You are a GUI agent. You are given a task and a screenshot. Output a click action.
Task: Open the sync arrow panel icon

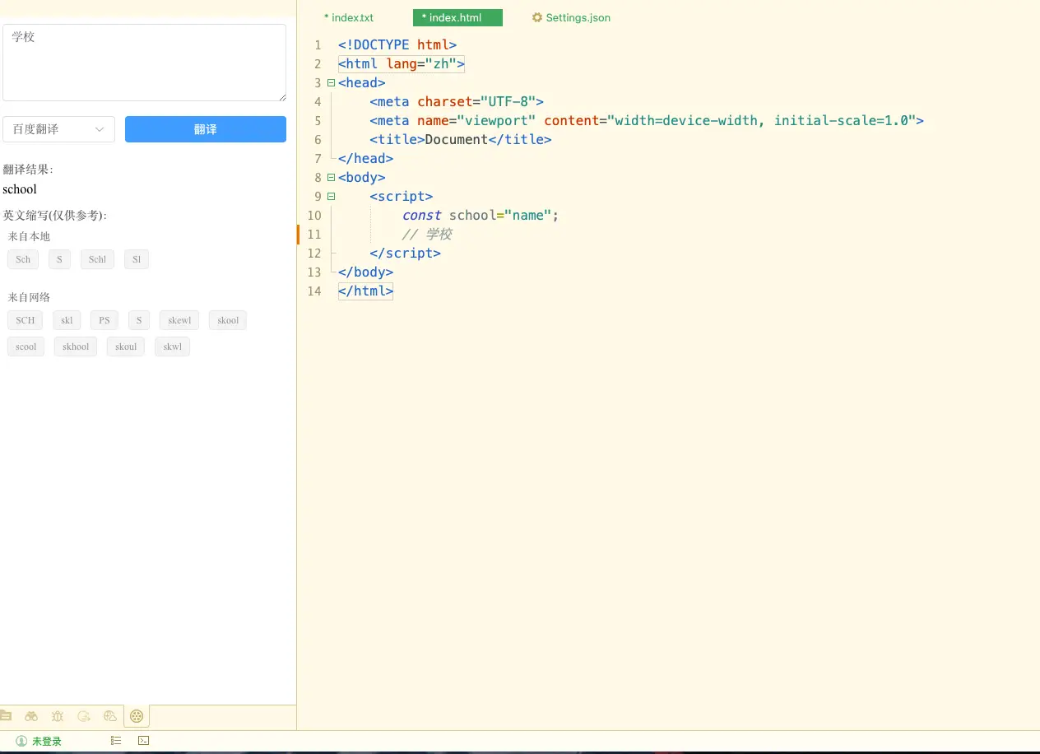(x=84, y=716)
